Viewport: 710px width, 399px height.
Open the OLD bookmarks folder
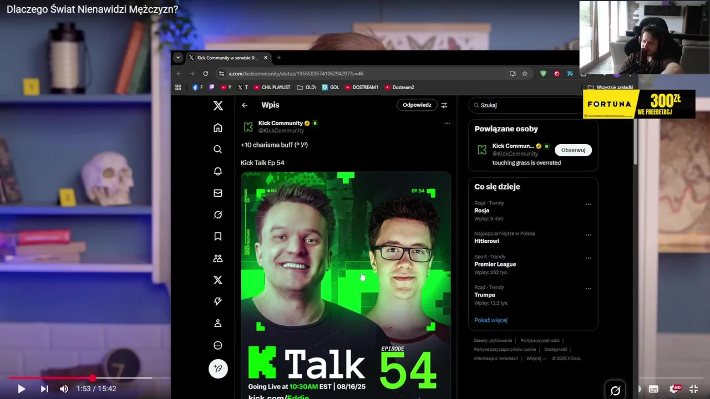(x=306, y=87)
